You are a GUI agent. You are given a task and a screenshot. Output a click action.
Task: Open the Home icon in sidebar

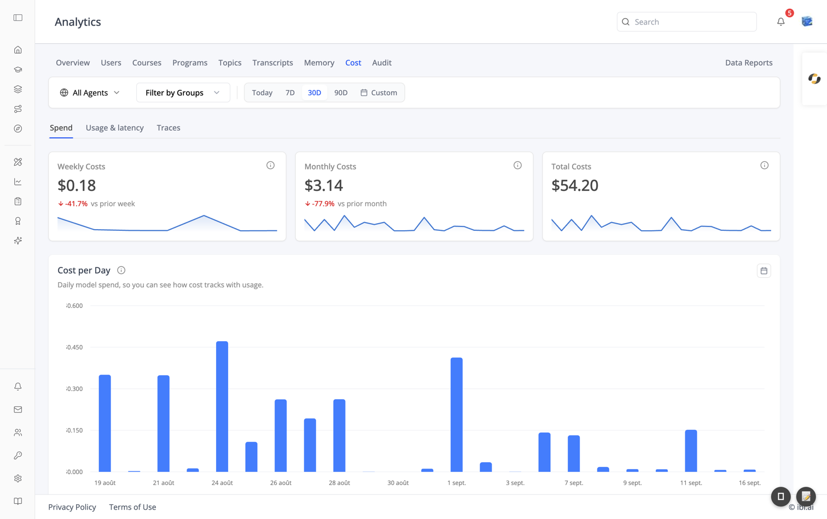pos(18,50)
